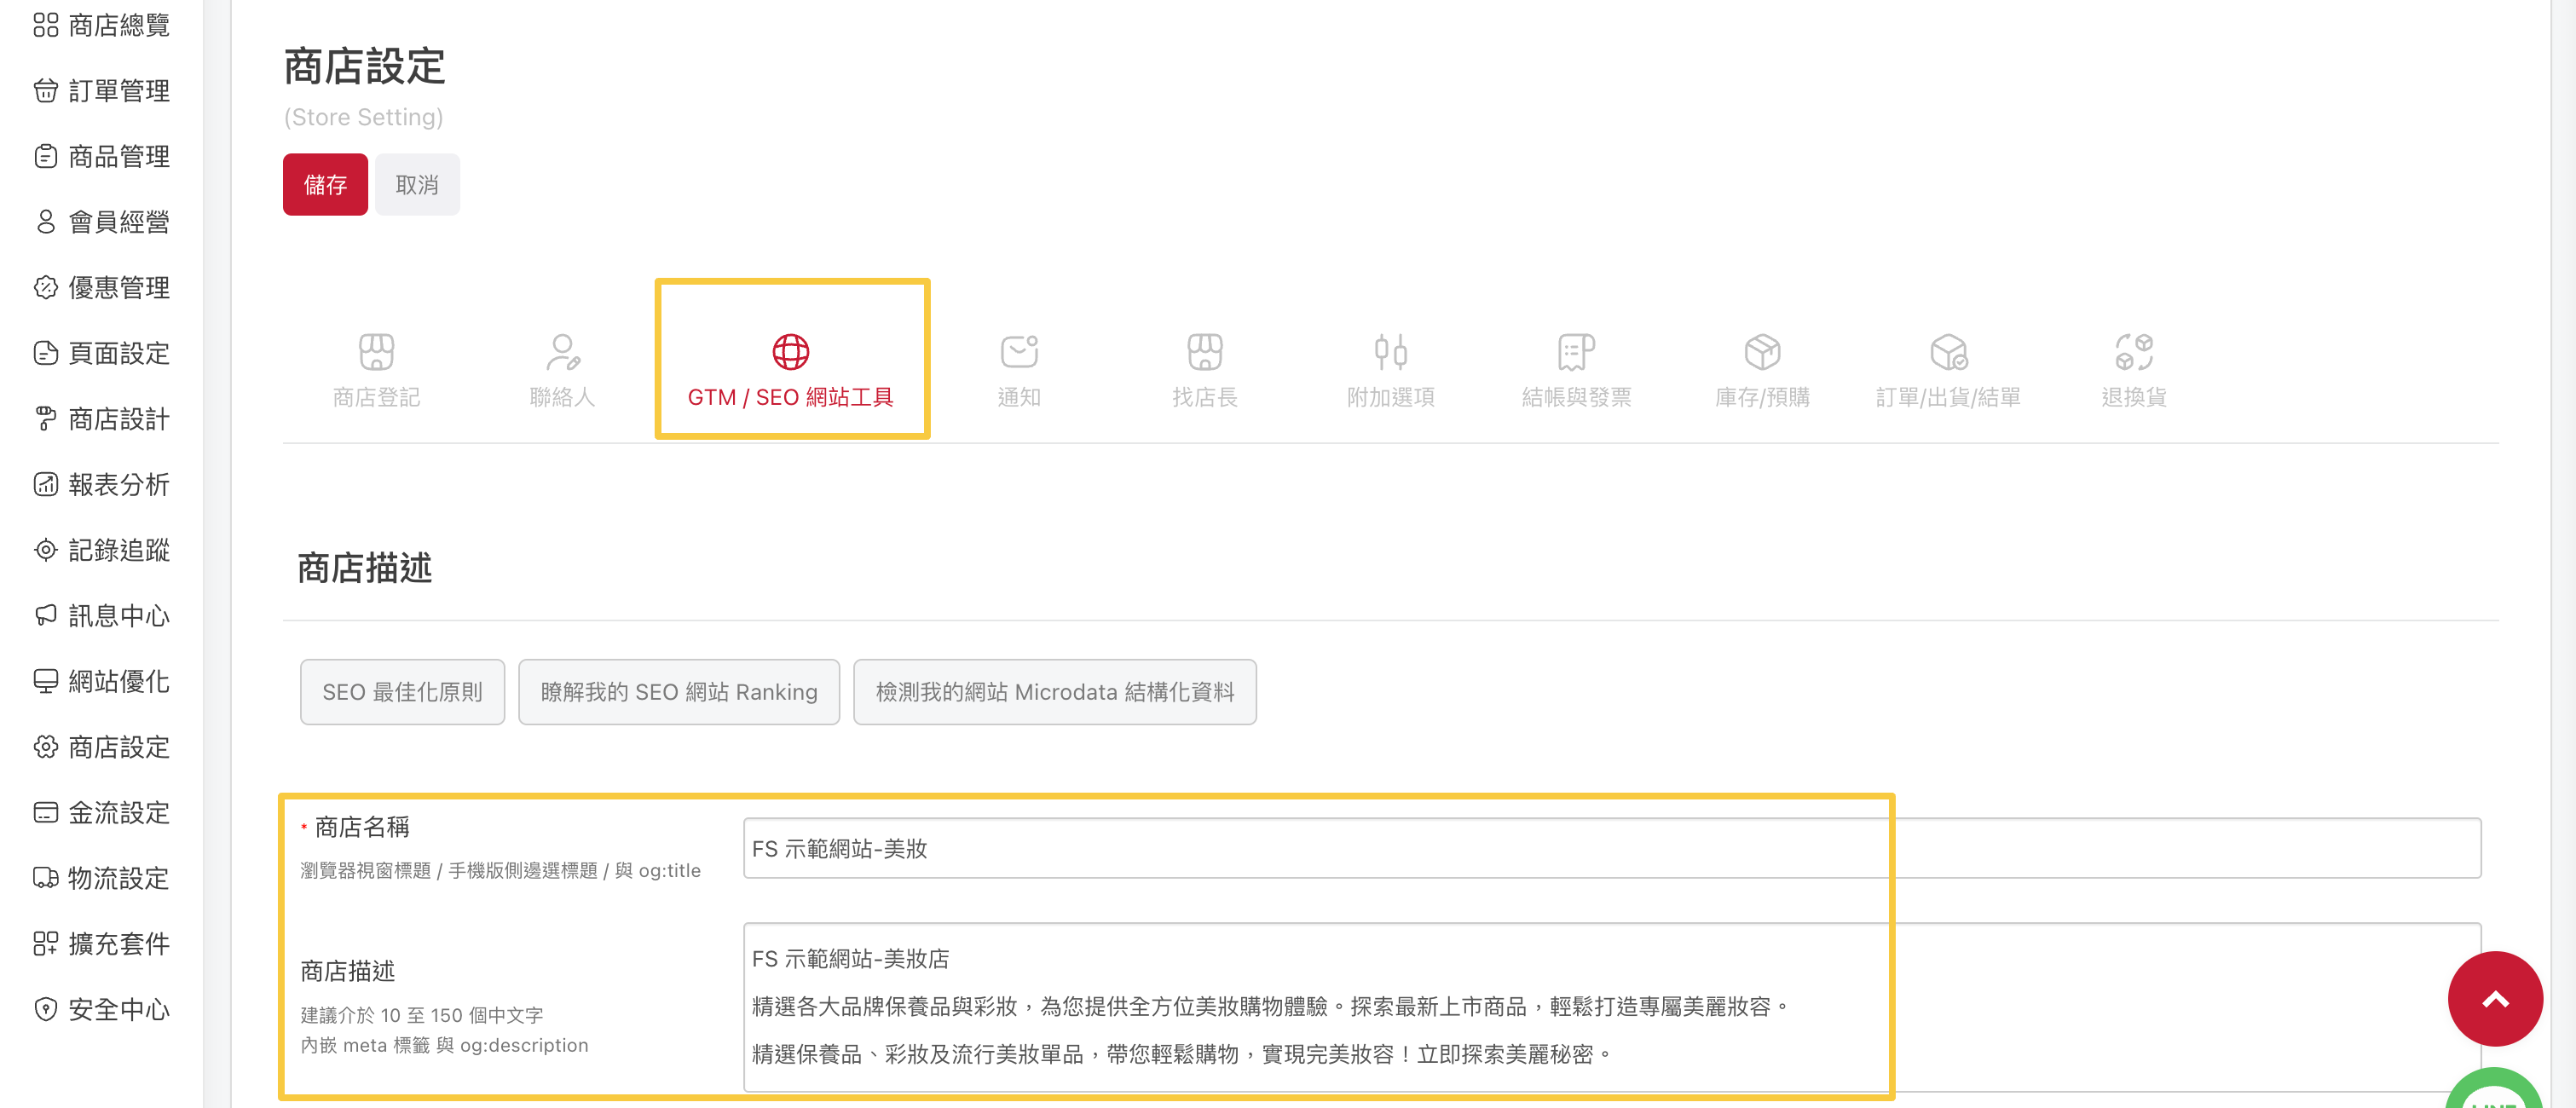Switch to the 通知 tab label
This screenshot has width=2576, height=1108.
point(1019,397)
